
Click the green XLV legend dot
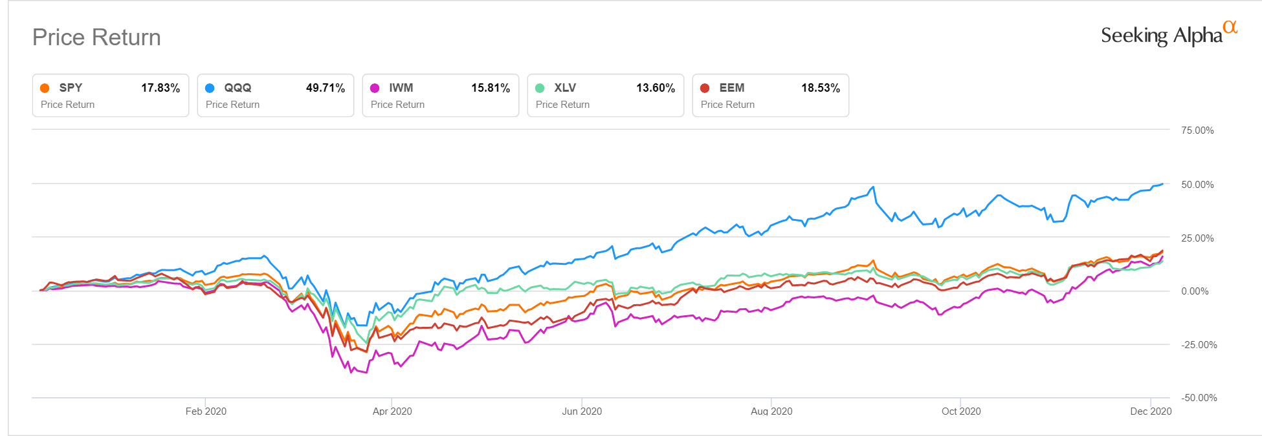click(x=540, y=88)
